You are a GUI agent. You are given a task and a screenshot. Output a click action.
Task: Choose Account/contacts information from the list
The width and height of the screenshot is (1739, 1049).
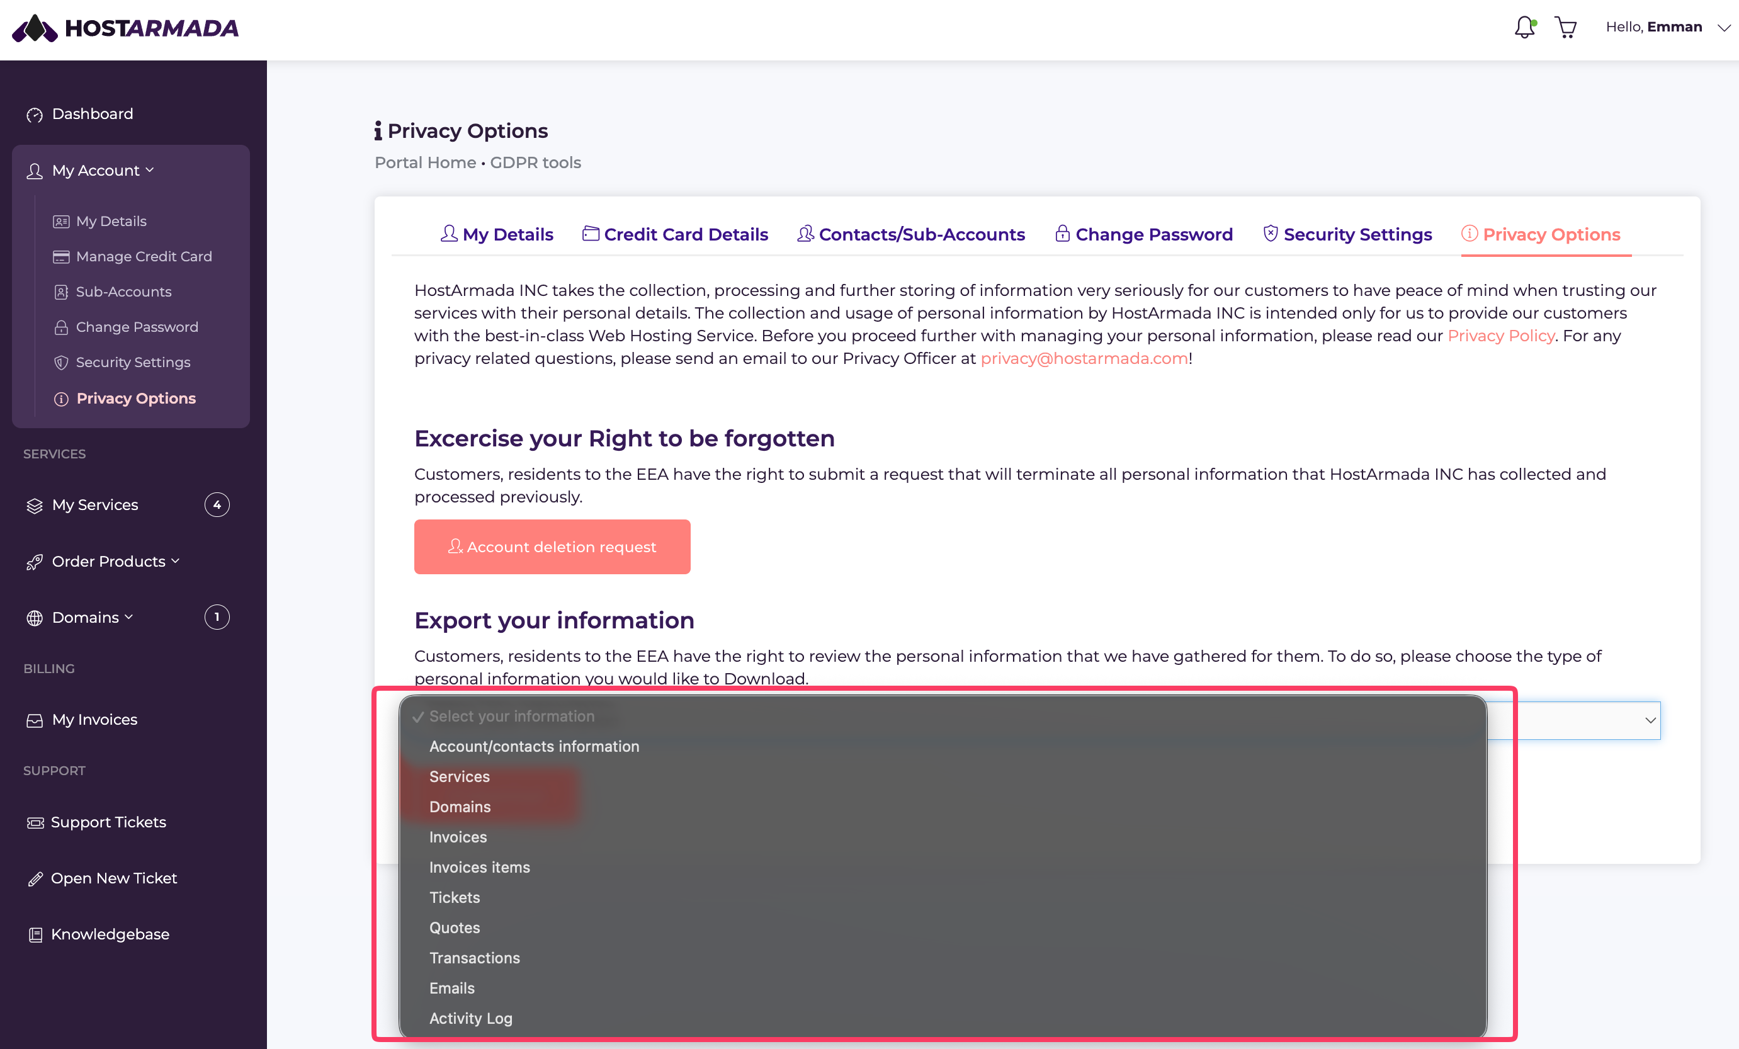pos(942,746)
